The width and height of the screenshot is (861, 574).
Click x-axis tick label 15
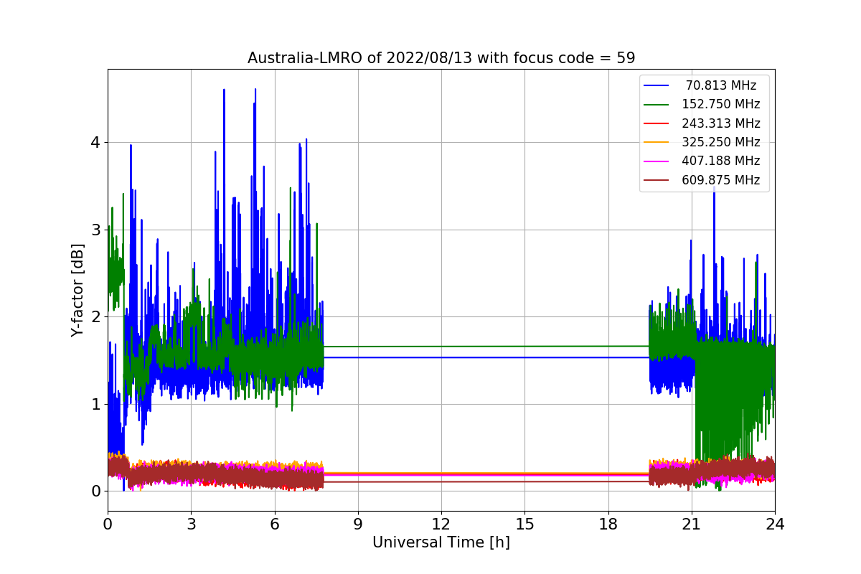coord(524,524)
